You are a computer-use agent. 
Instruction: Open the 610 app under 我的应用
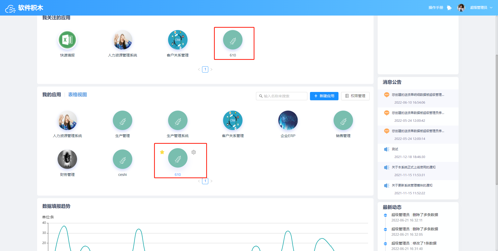[x=178, y=158]
